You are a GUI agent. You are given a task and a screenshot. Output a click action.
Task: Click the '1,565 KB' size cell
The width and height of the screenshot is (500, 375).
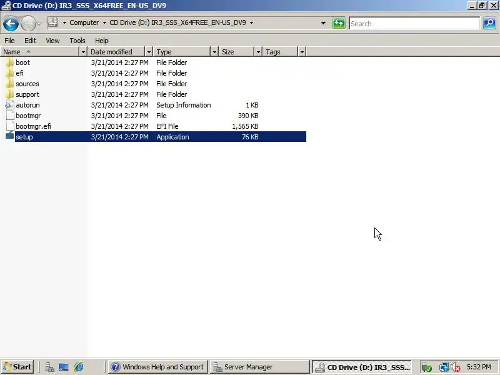click(x=245, y=126)
